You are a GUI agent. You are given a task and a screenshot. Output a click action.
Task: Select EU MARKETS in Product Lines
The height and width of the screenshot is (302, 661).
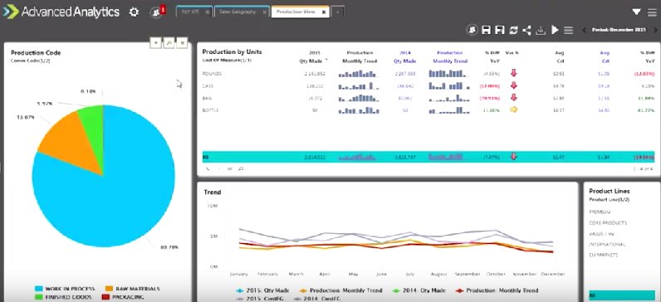point(603,256)
